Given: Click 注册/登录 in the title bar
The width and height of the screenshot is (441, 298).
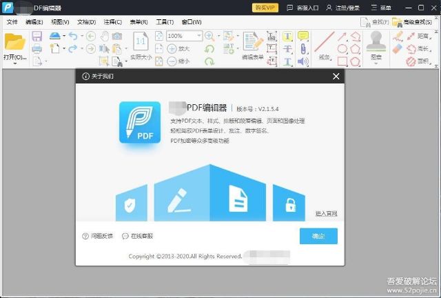Looking at the screenshot, I should 343,8.
